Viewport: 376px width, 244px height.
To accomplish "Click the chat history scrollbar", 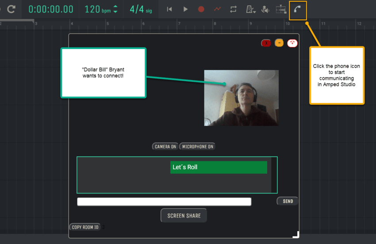I will [274, 175].
